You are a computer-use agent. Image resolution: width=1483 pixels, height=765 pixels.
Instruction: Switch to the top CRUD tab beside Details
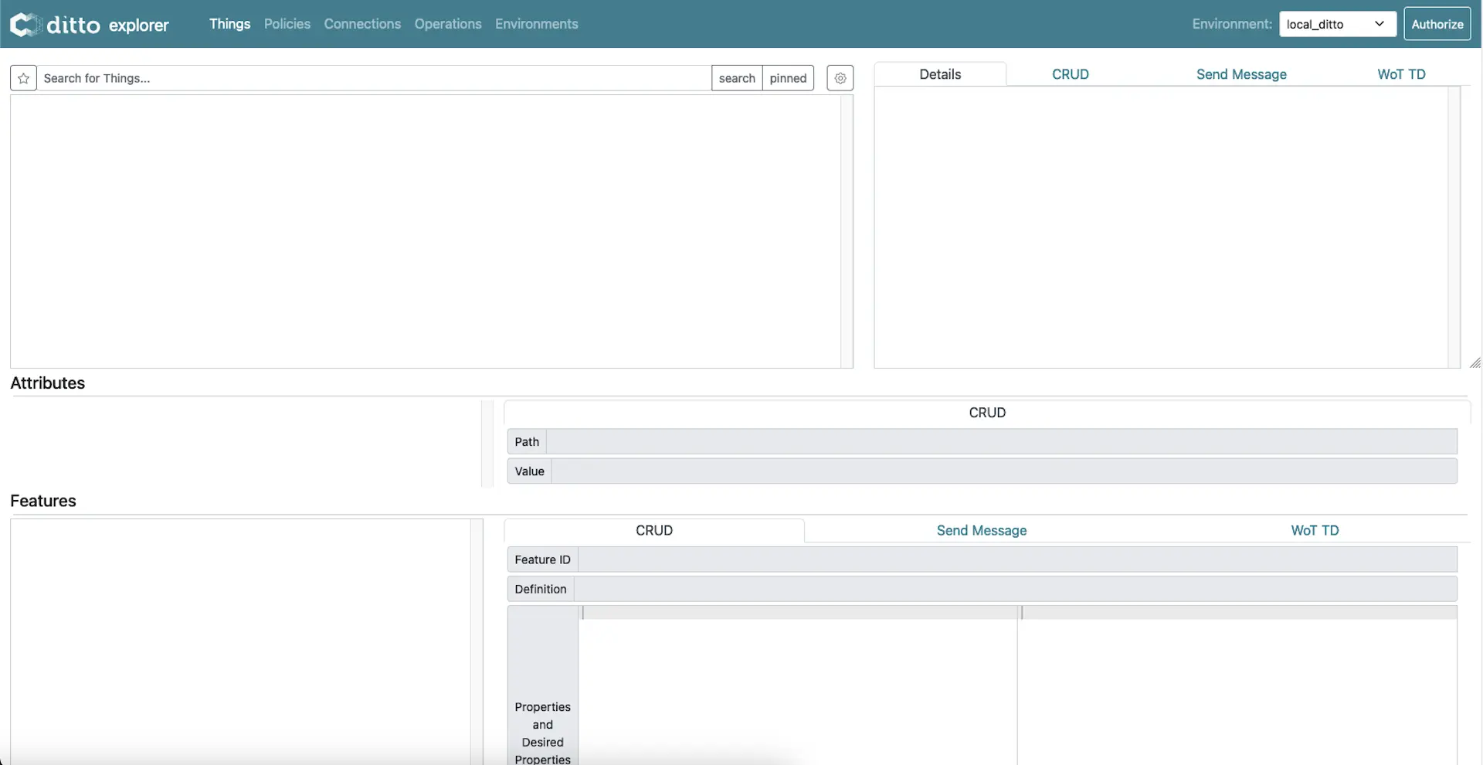pyautogui.click(x=1071, y=74)
